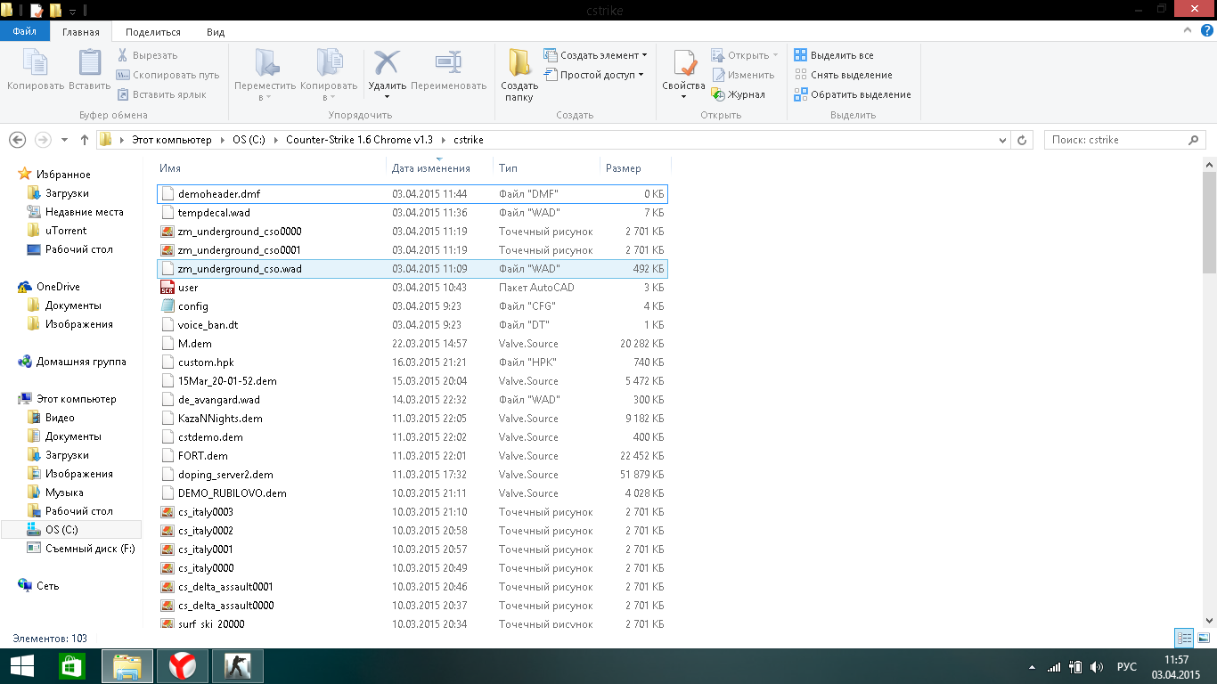Open Создать элемент dropdown

595,55
